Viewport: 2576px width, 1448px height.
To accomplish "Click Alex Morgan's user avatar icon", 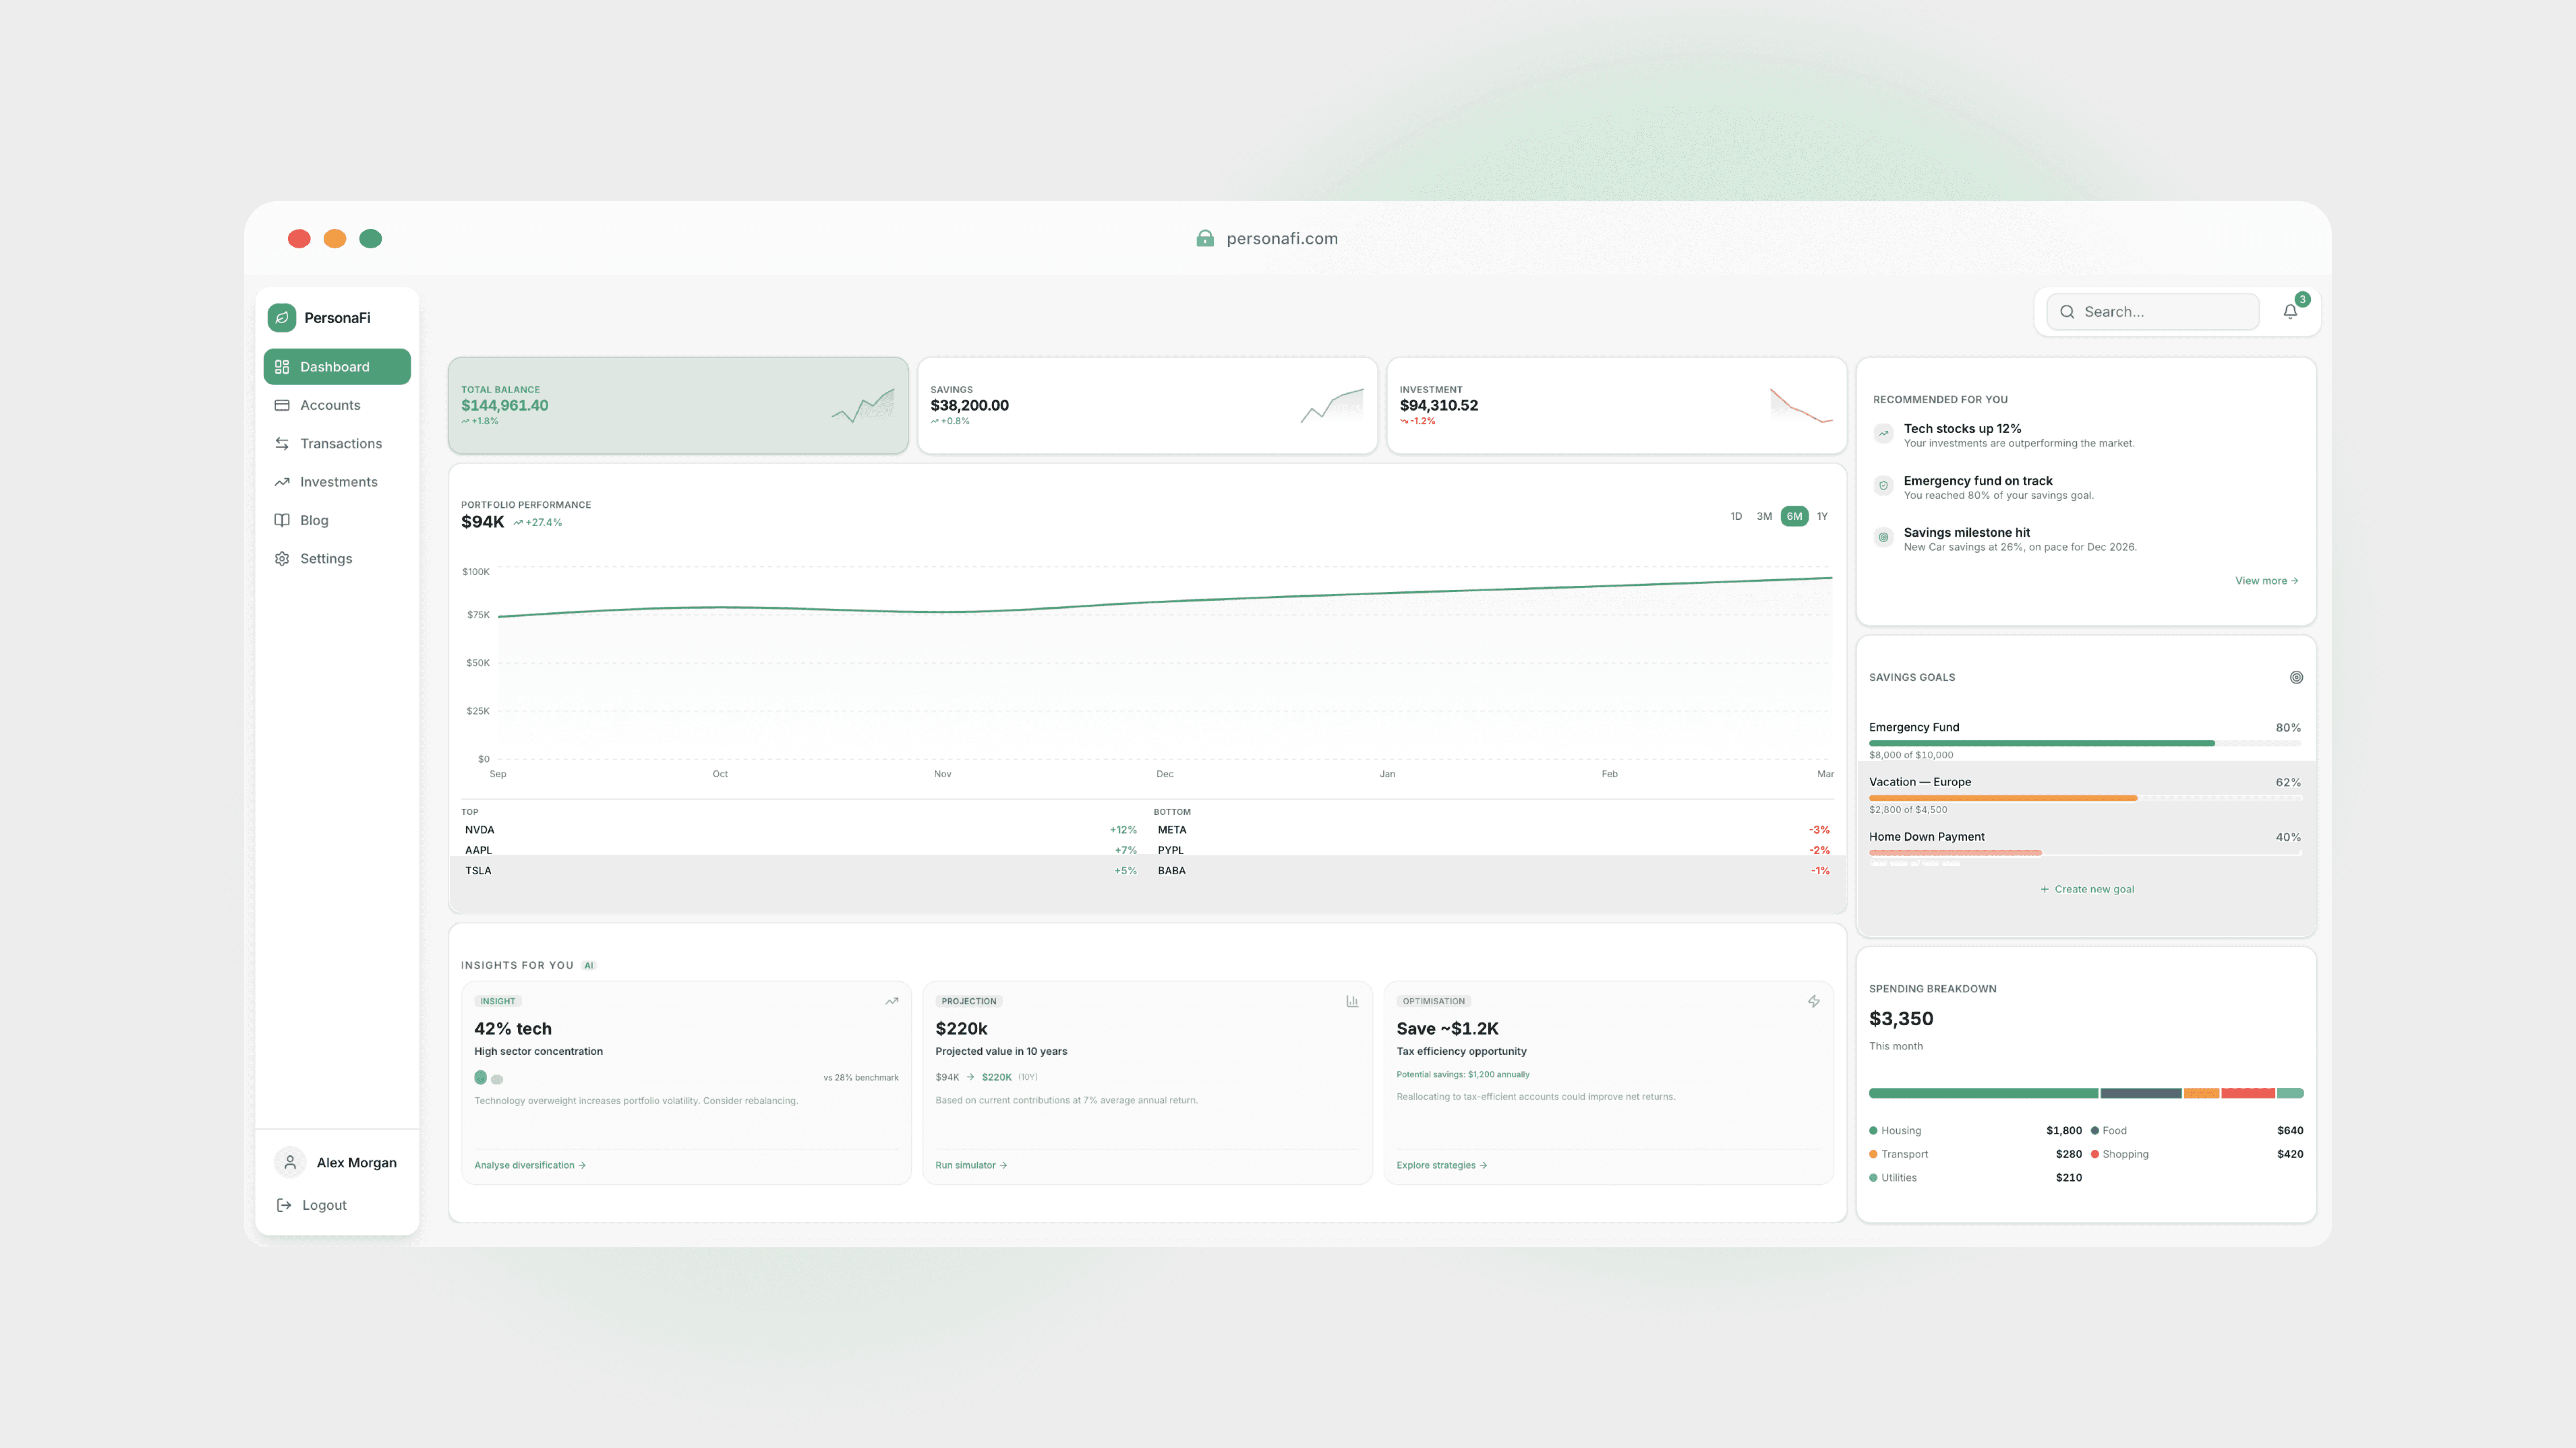I will [290, 1162].
